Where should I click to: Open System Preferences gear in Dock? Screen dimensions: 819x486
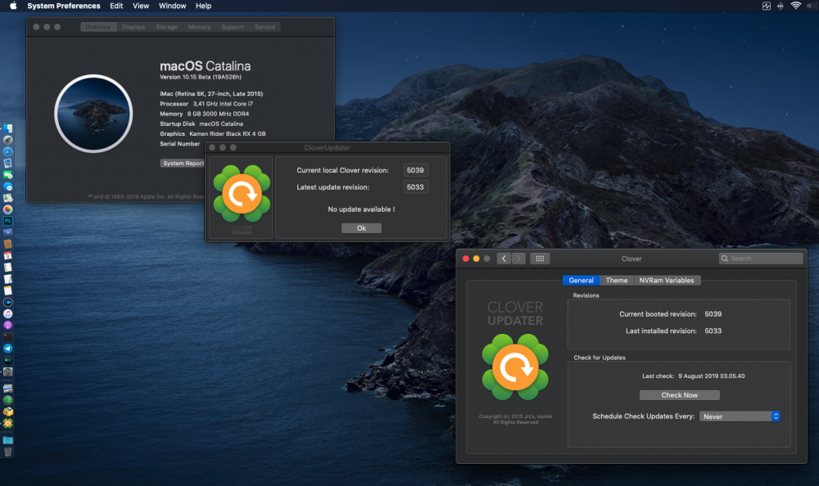pyautogui.click(x=8, y=371)
